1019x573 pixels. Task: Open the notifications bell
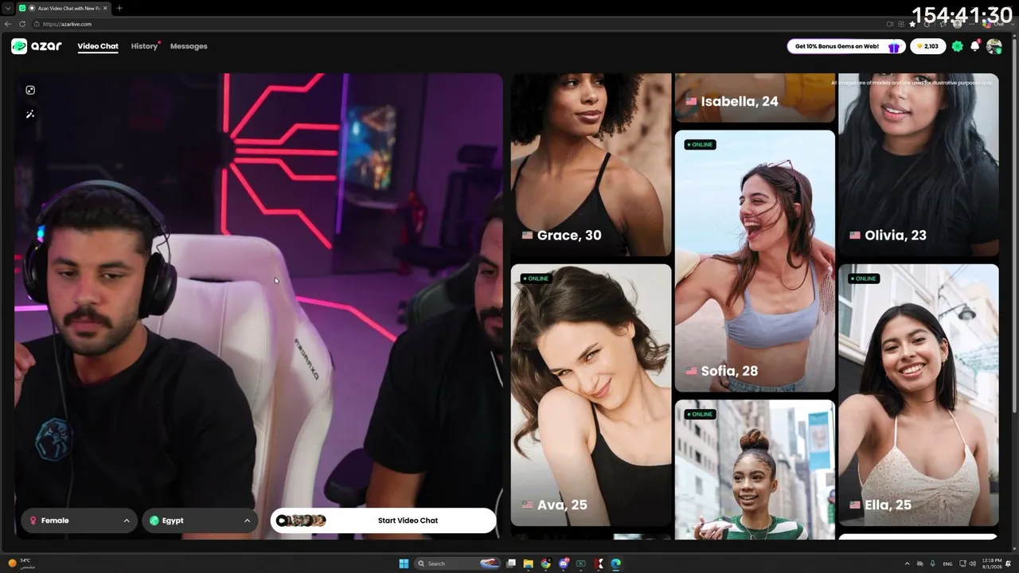click(974, 46)
